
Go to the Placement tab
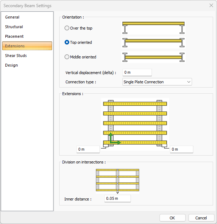coord(14,36)
